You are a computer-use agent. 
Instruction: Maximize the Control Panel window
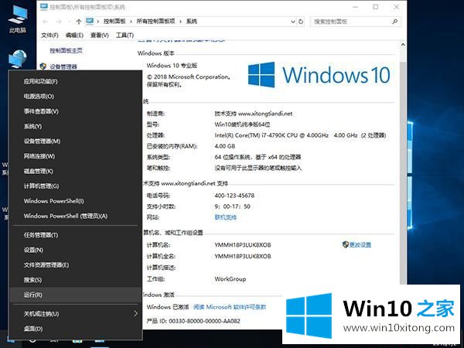pos(376,7)
